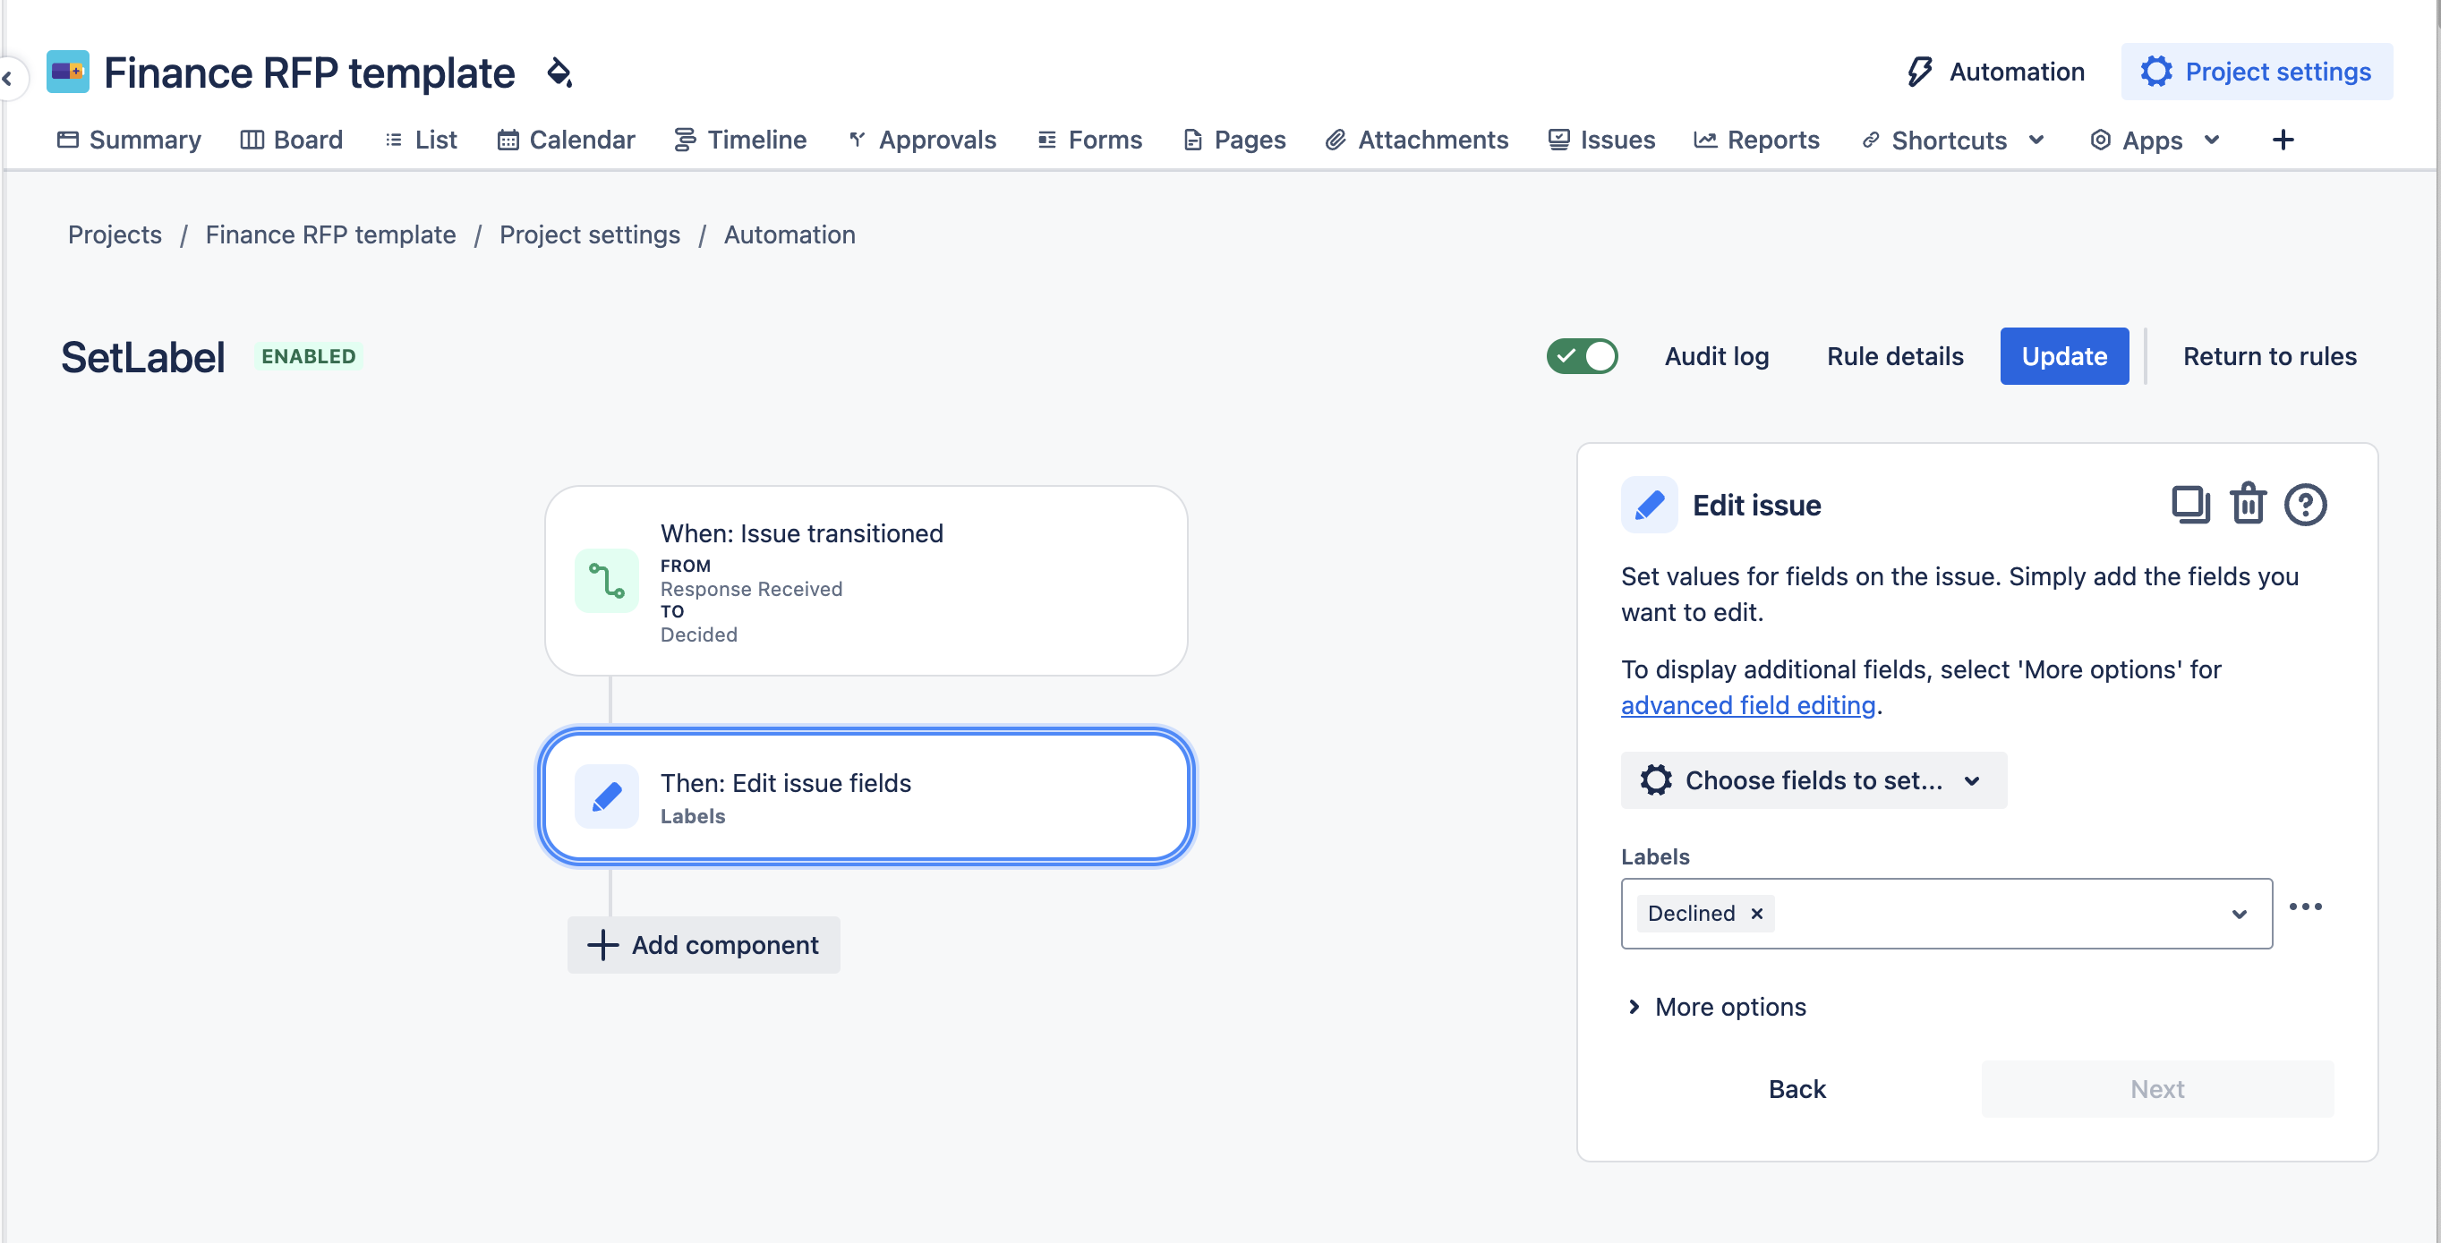The image size is (2441, 1243).
Task: Remove the Declined label chip
Action: [1757, 914]
